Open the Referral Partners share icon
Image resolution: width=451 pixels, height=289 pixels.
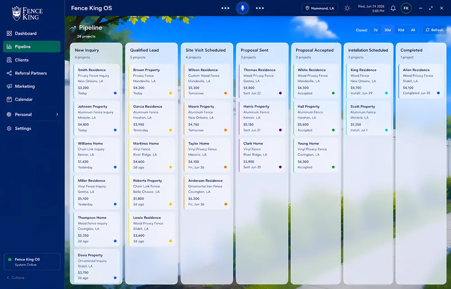pos(9,73)
